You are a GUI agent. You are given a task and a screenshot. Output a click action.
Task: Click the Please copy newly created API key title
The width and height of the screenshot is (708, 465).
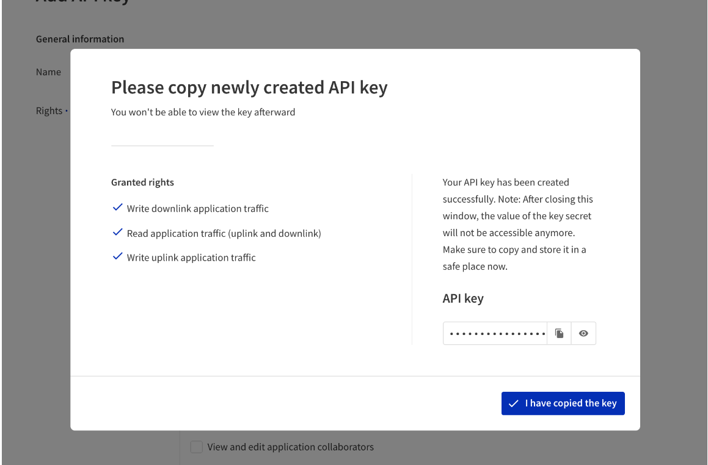(249, 87)
